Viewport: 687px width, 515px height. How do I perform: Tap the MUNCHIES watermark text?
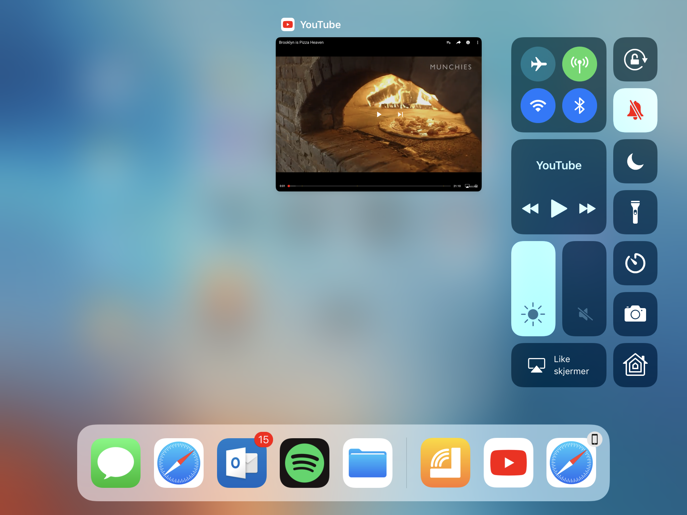(x=451, y=67)
